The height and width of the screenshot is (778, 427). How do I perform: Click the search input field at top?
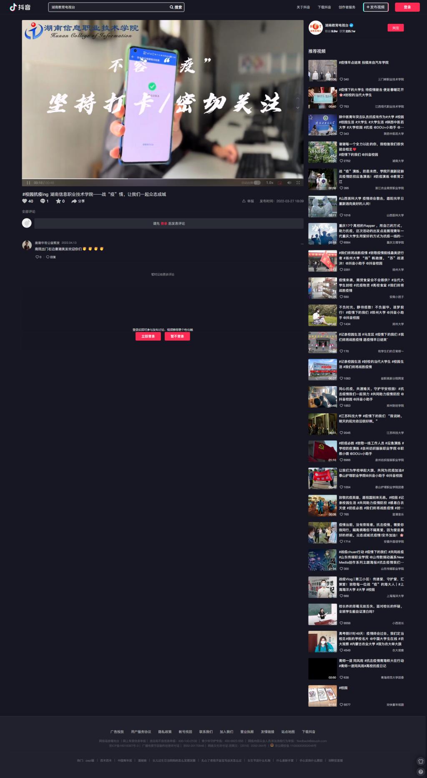coord(108,7)
